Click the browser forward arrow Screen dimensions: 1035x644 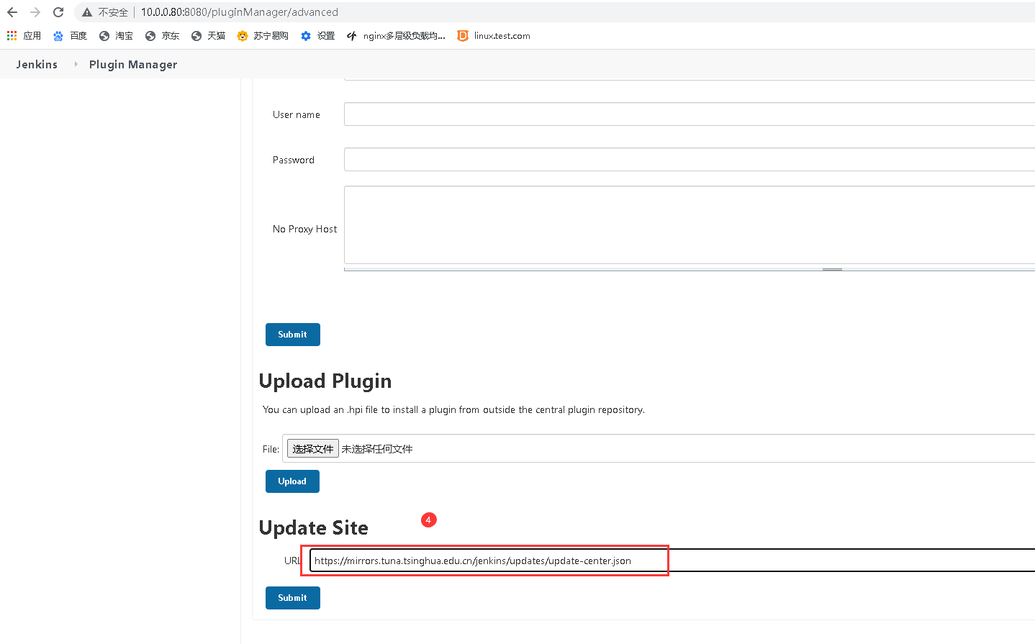click(35, 12)
